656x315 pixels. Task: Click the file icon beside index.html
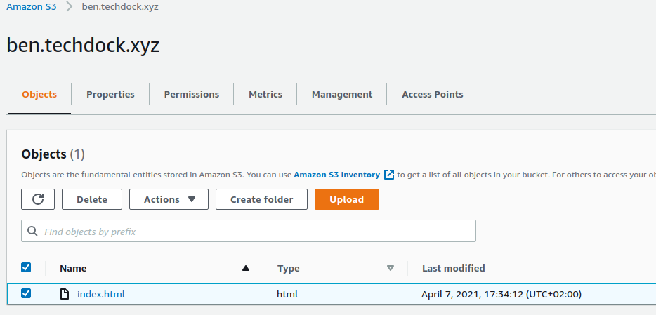pos(65,294)
